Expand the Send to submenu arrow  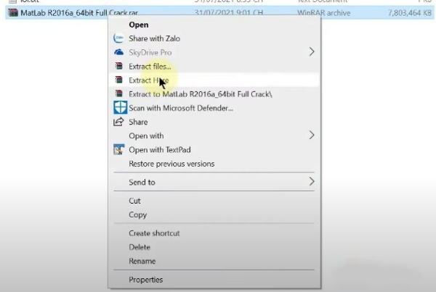click(x=312, y=182)
